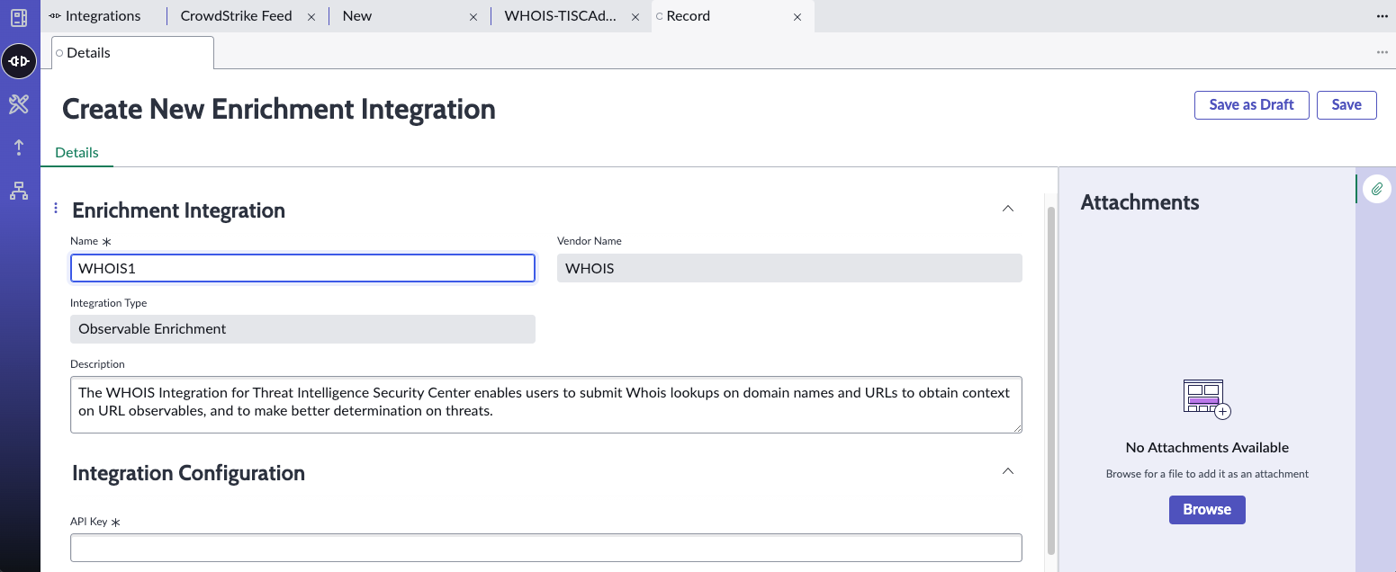Click the no-attachments illustration icon
1396x572 pixels.
[x=1206, y=398]
